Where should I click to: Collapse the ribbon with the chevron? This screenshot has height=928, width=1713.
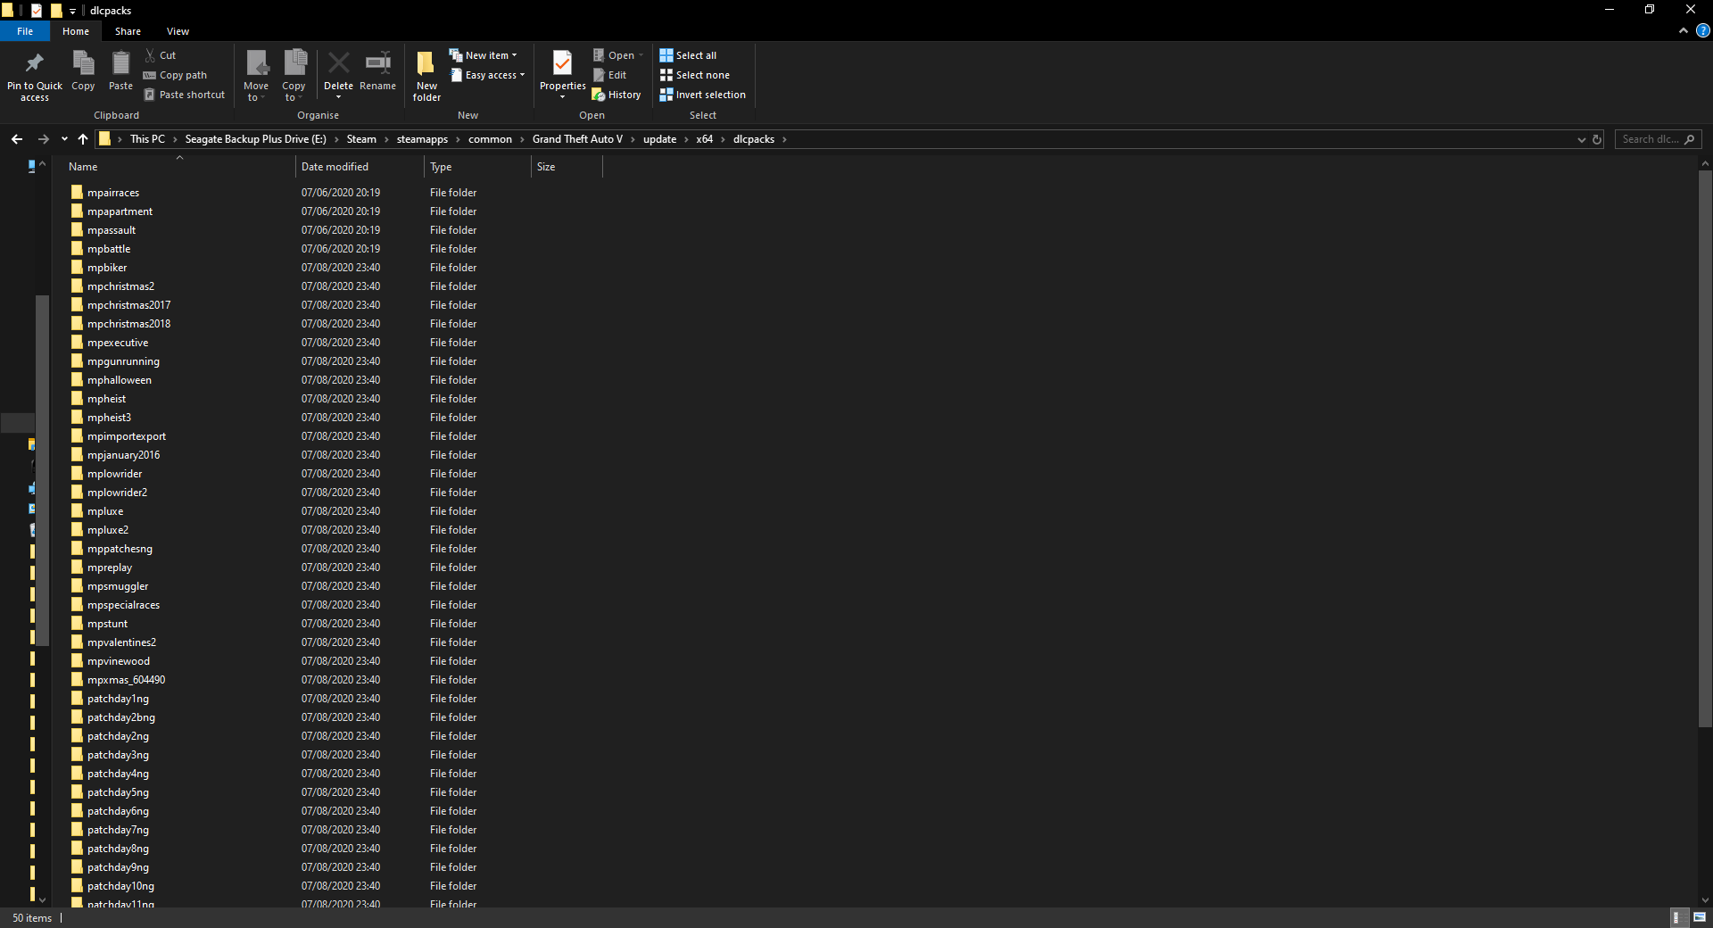point(1684,31)
